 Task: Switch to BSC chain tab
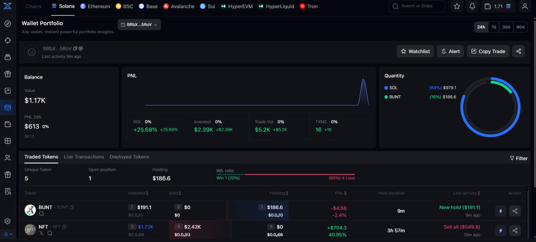coord(125,6)
